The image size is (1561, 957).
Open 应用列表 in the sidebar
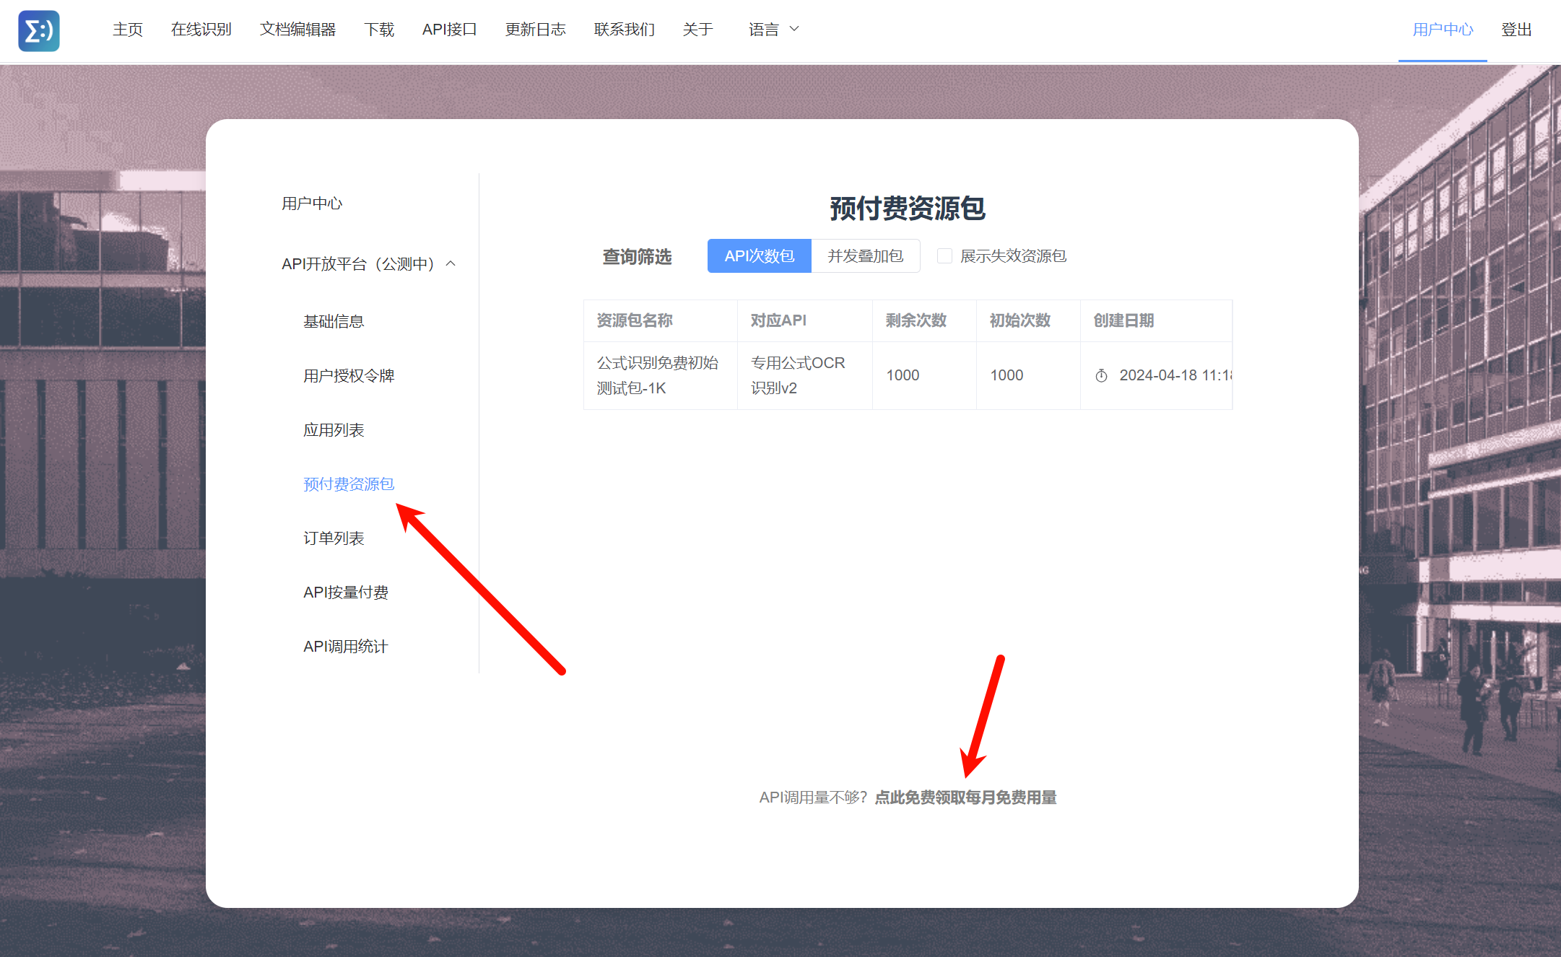click(334, 430)
